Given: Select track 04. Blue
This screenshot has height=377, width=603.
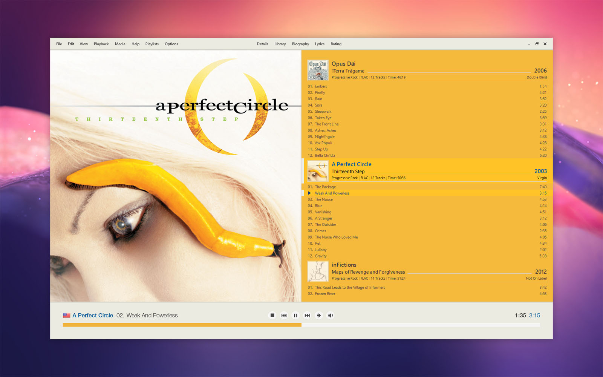Looking at the screenshot, I should tap(427, 205).
